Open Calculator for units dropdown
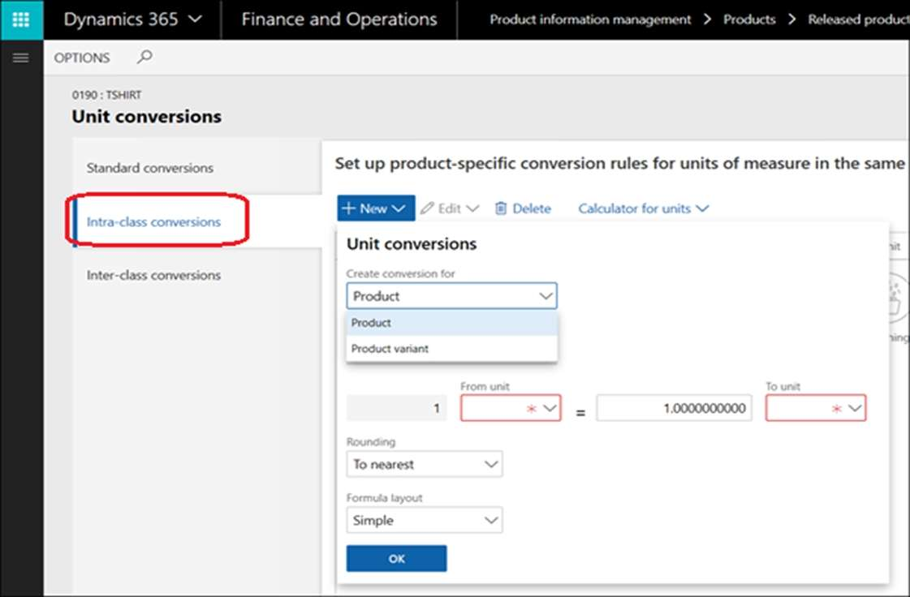The image size is (910, 597). (643, 208)
